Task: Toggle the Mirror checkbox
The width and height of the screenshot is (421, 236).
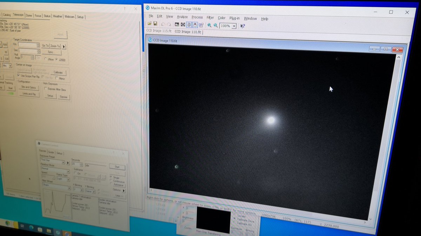Action: [x=57, y=79]
